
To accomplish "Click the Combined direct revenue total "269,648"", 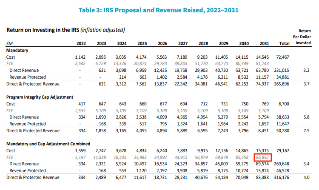I will [282, 164].
